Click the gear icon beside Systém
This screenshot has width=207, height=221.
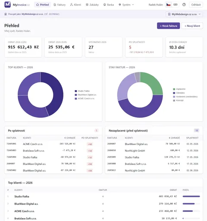120,5
